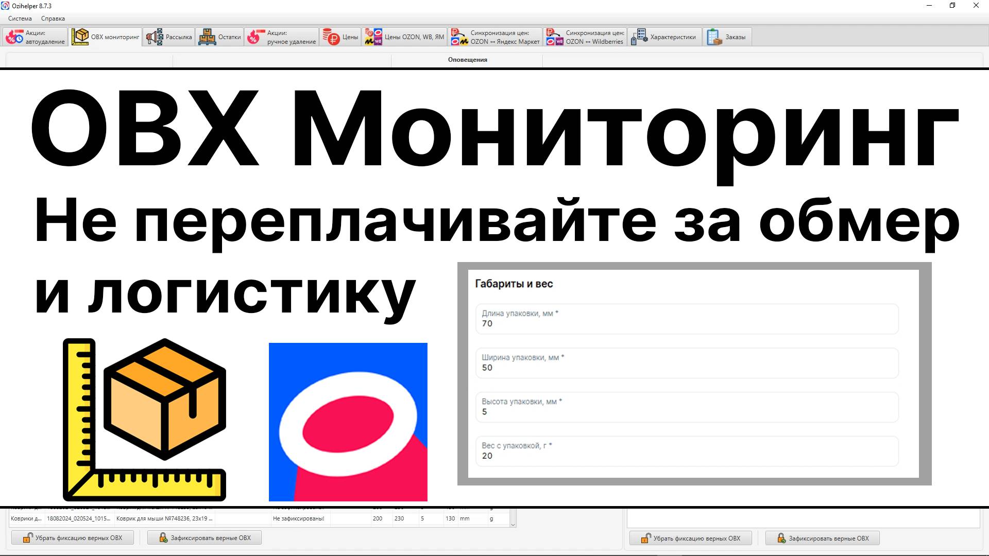Open the Справка menu

pos(53,19)
